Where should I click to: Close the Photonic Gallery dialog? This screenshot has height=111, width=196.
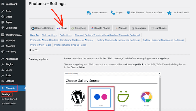click(159, 73)
